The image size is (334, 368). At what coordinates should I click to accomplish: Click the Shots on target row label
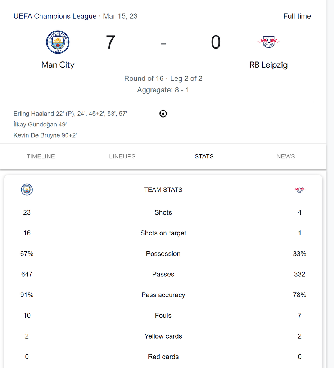[163, 233]
